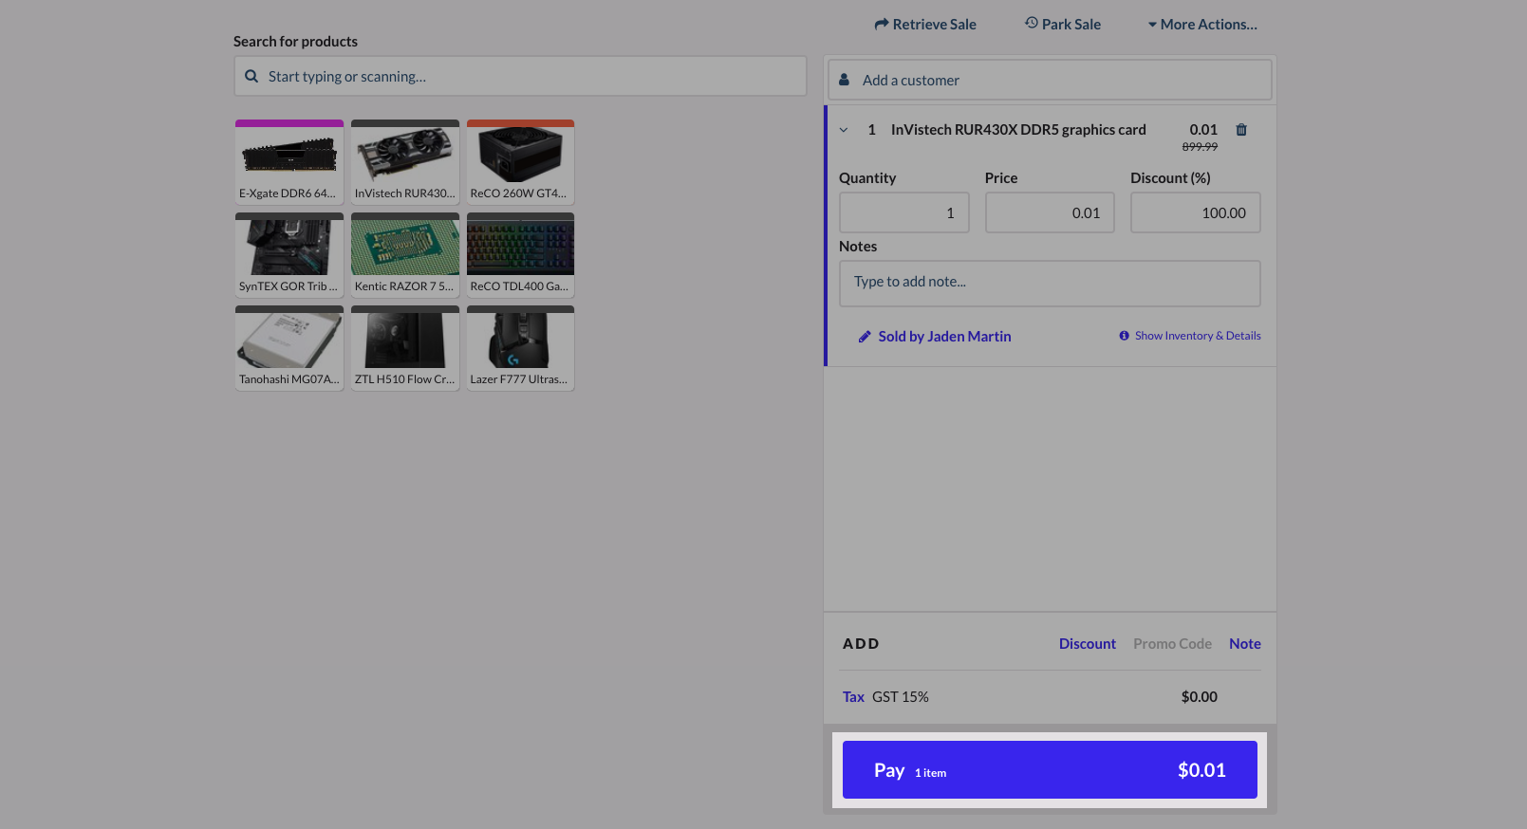Click the InVistech RUR430X DDR5 graphics card name
The width and height of the screenshot is (1527, 829).
1018,130
